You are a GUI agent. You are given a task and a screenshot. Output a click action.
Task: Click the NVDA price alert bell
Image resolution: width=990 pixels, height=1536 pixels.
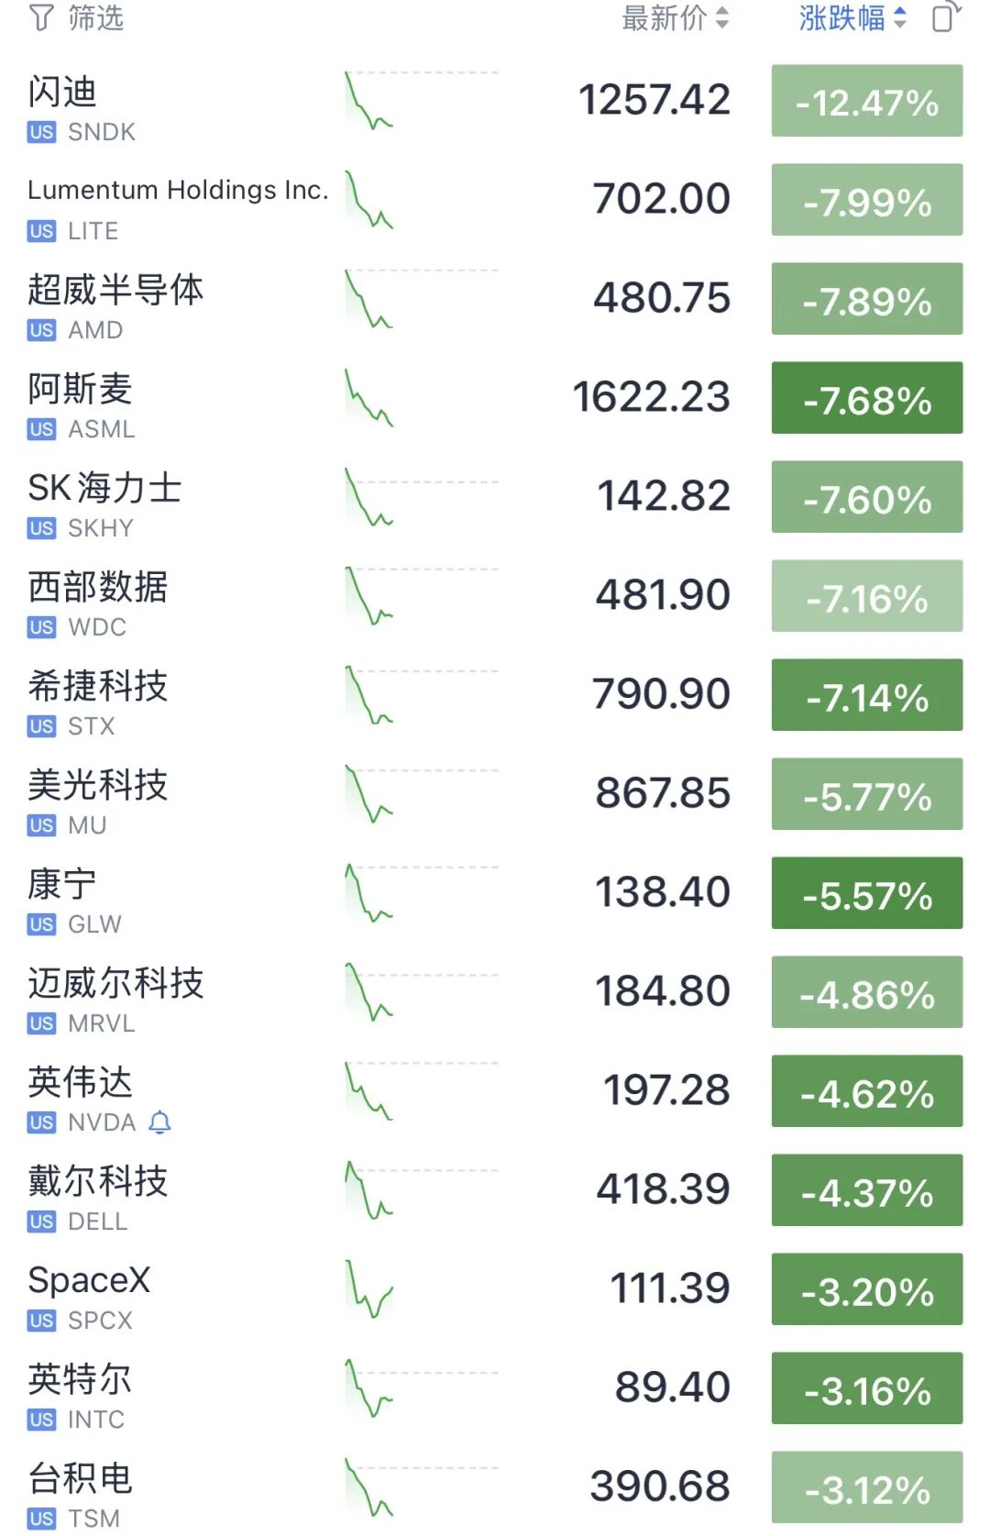pos(159,1122)
